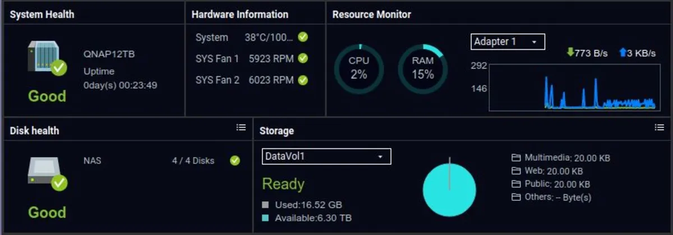Open the Adapter 1 dropdown
Viewport: 673px width, 235px height.
tap(508, 42)
